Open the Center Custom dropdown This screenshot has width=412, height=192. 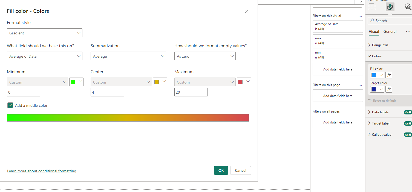[x=121, y=82]
